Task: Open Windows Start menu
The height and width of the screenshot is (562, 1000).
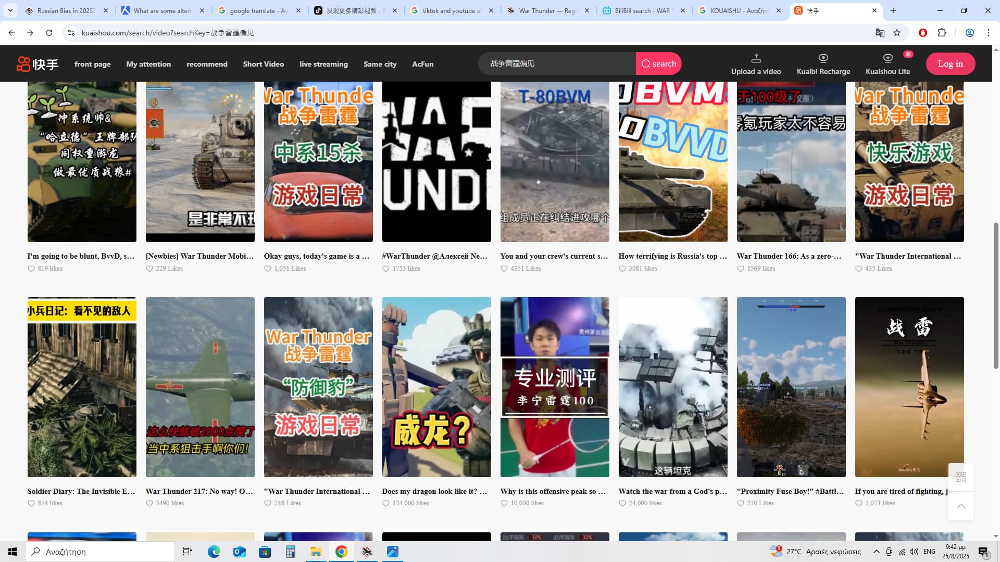Action: coord(12,552)
